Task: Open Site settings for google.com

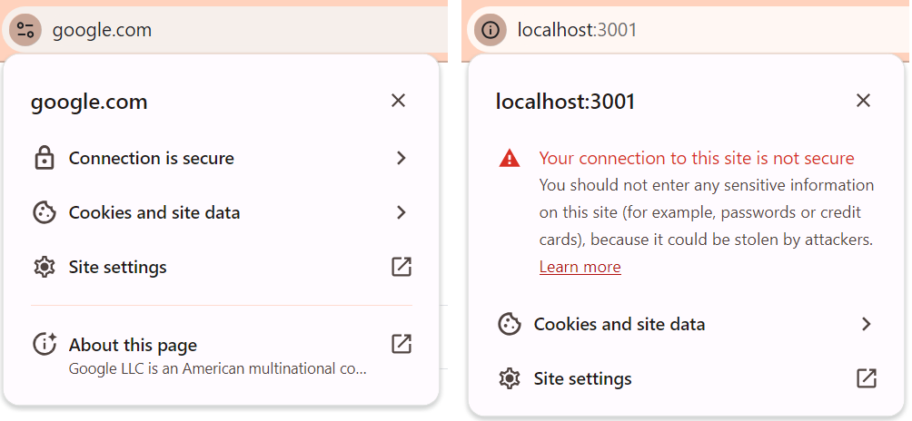Action: [221, 267]
